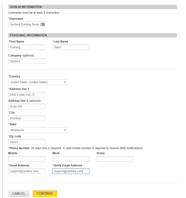Expand the State dropdown showing Minnesota
This screenshot has height=198, width=186.
point(38,130)
